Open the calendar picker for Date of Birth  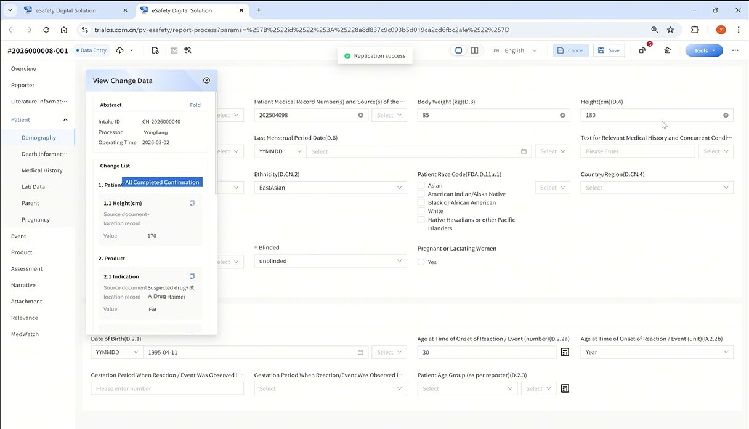click(360, 352)
